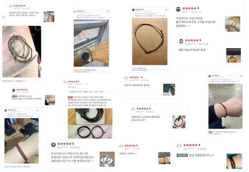Image resolution: width=249 pixels, height=172 pixels.
Task: Open the multi-strand bracelets on arm photo
Action: pos(21,52)
